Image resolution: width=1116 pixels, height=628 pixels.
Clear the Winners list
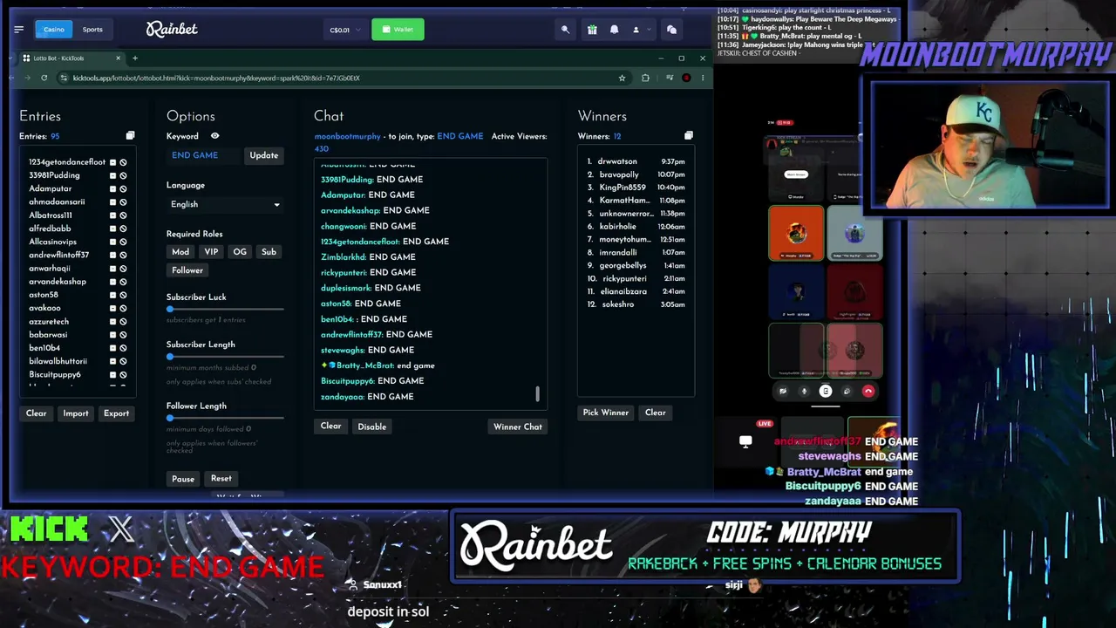coord(656,413)
